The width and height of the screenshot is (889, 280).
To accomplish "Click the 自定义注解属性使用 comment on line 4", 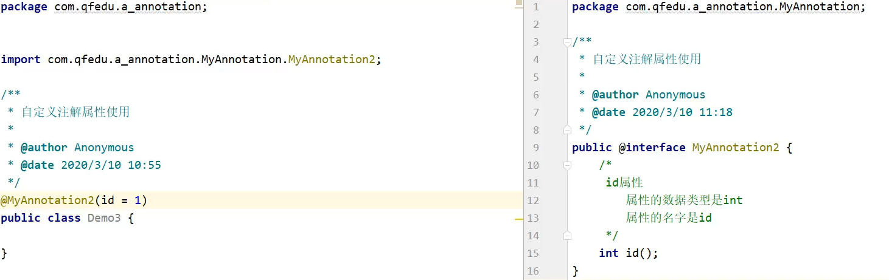I will [647, 60].
